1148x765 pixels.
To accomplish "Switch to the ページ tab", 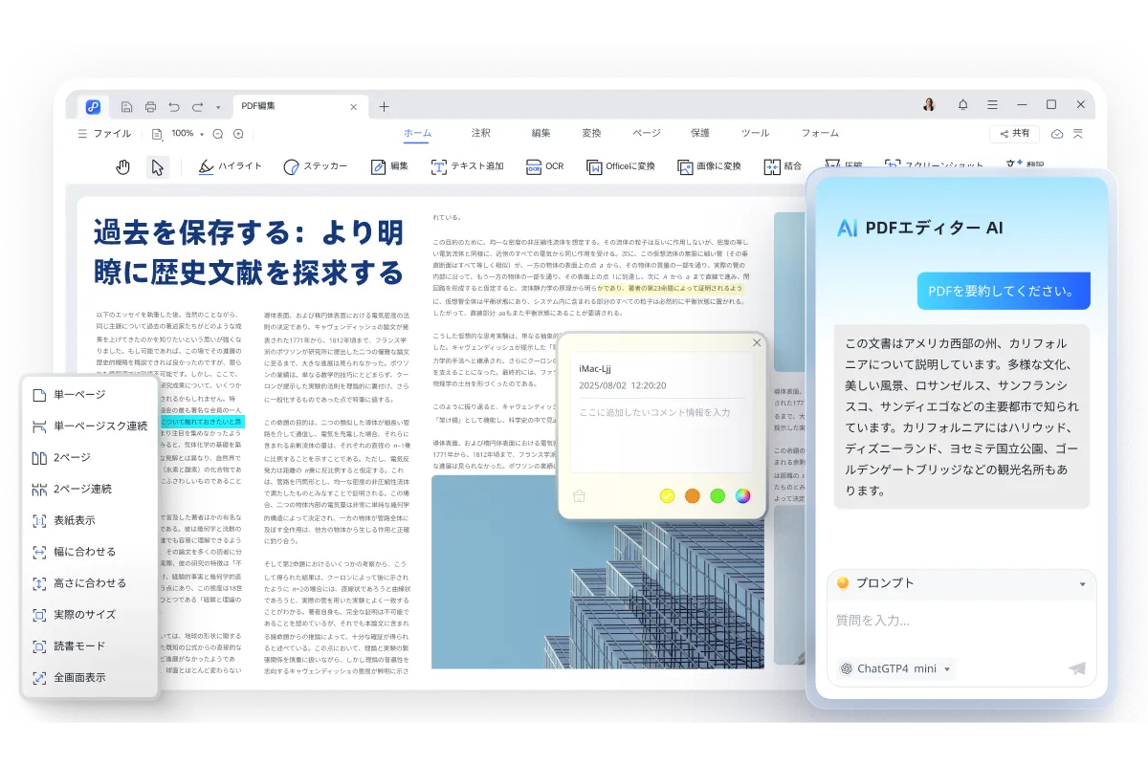I will tap(646, 133).
